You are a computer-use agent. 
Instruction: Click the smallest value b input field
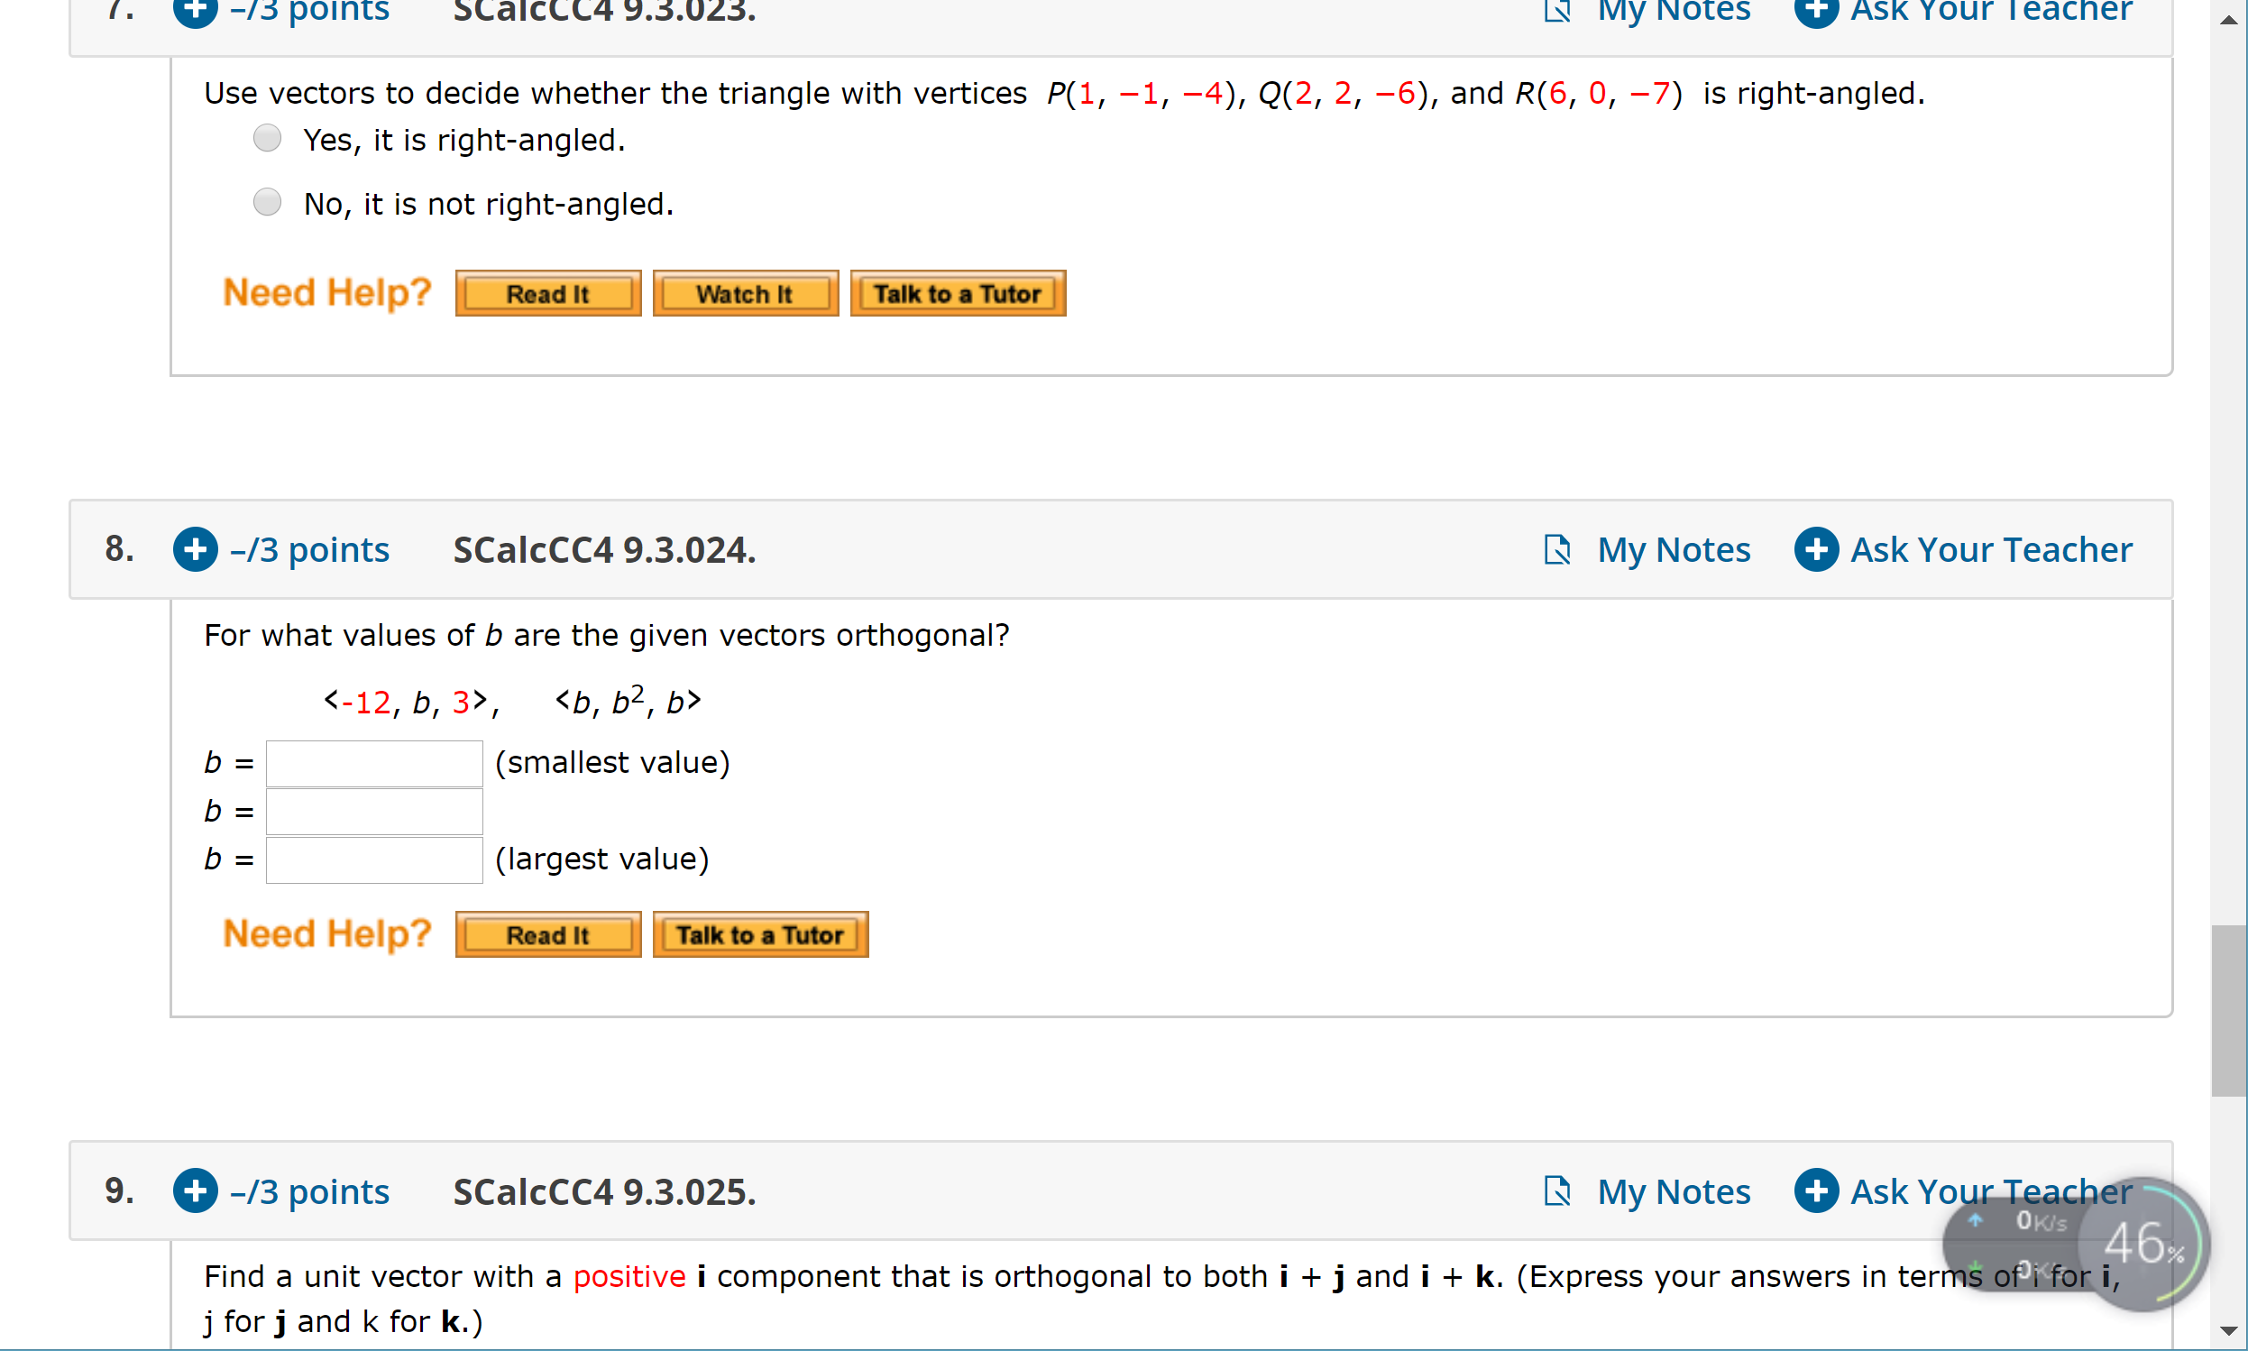click(374, 763)
